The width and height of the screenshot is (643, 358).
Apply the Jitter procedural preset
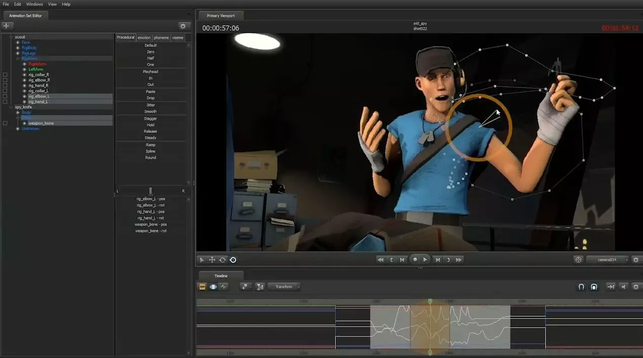click(150, 105)
